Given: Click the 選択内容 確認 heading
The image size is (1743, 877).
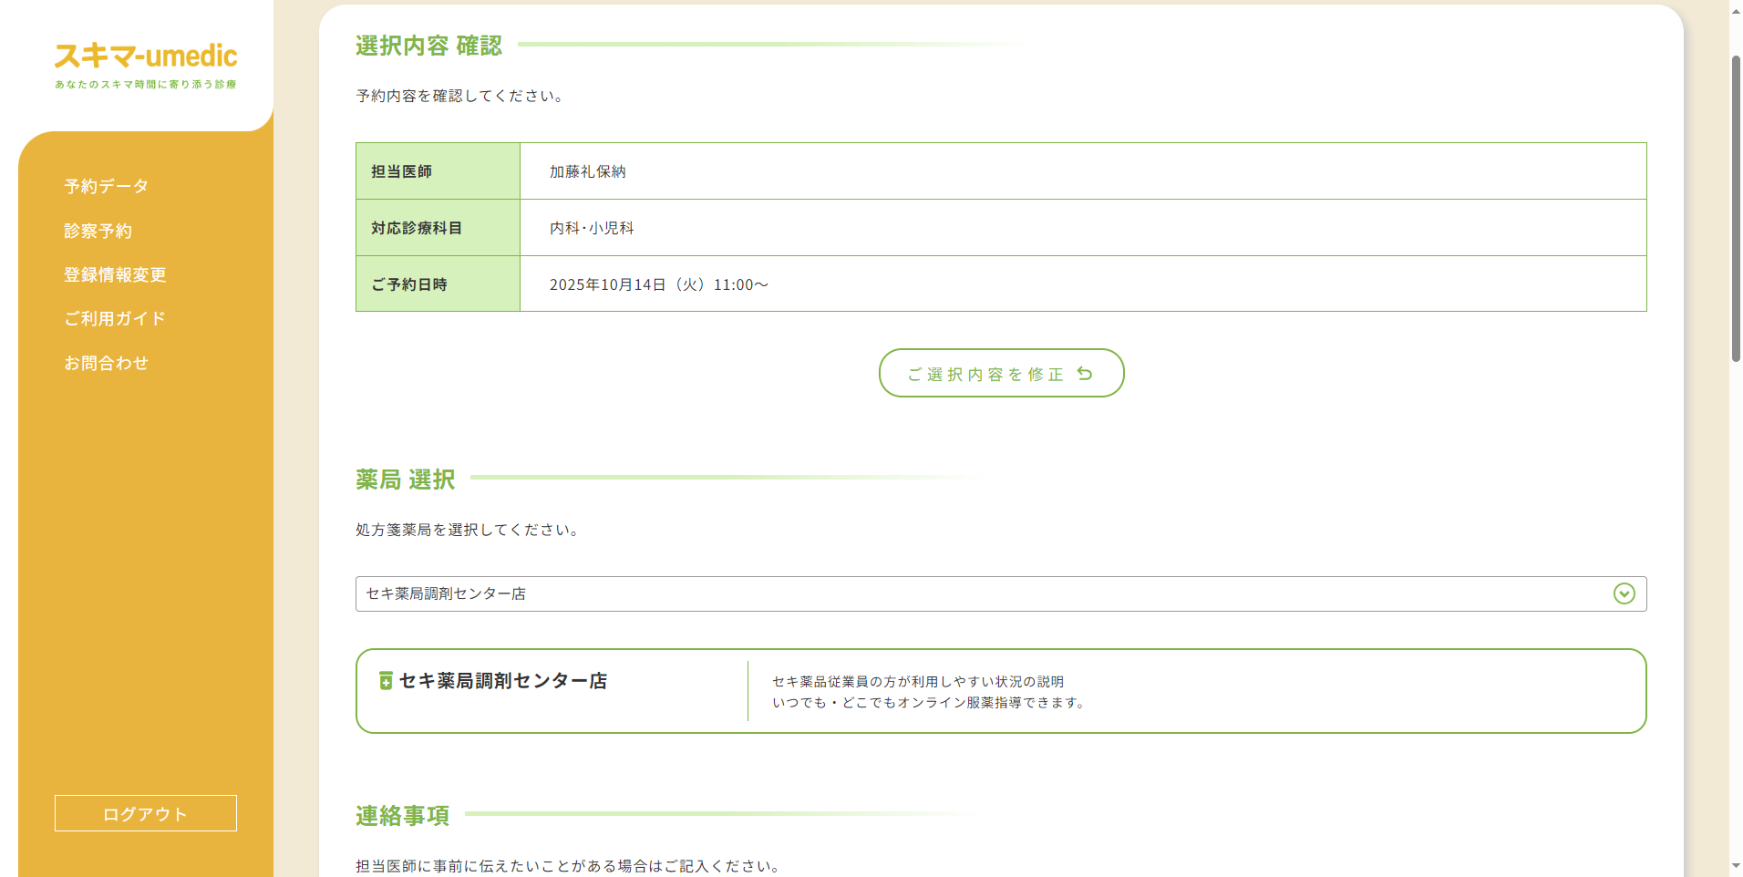Looking at the screenshot, I should tap(428, 46).
